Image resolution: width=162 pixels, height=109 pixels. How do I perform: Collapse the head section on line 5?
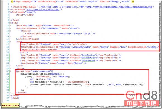tap(10, 12)
